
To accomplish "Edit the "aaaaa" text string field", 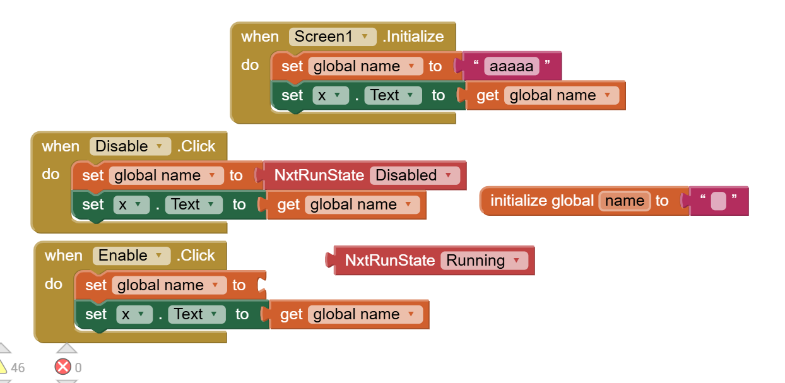I will click(x=511, y=66).
